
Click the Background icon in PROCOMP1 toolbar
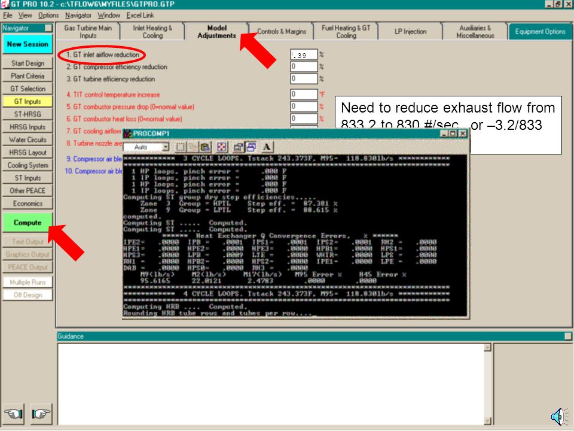click(251, 147)
